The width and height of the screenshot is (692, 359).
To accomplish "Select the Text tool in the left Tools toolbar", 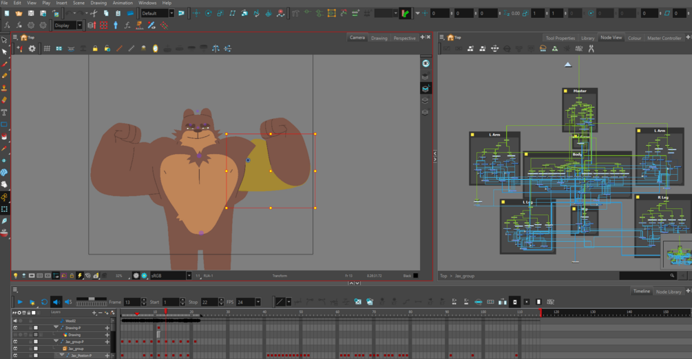I will [x=4, y=112].
